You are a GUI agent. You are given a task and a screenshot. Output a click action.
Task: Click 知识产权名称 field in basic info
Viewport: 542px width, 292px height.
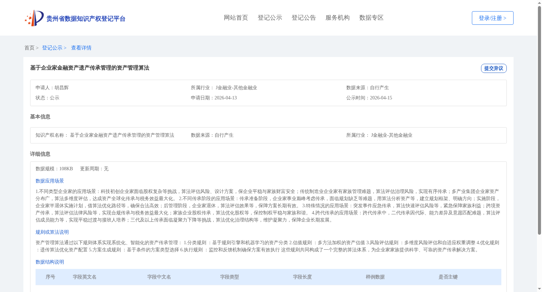pyautogui.click(x=105, y=135)
